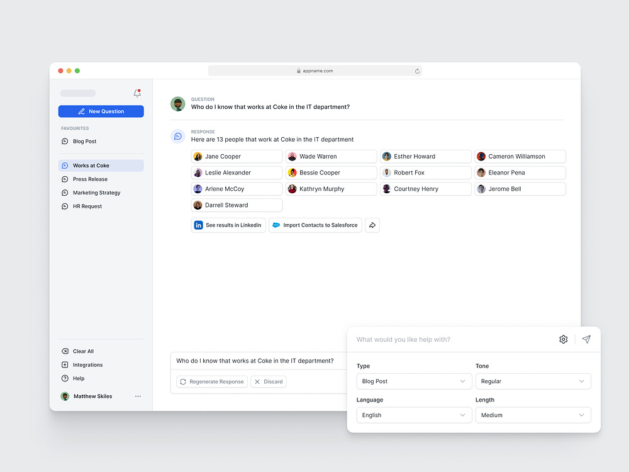Image resolution: width=629 pixels, height=472 pixels.
Task: Open the notifications bell
Action: pos(137,93)
